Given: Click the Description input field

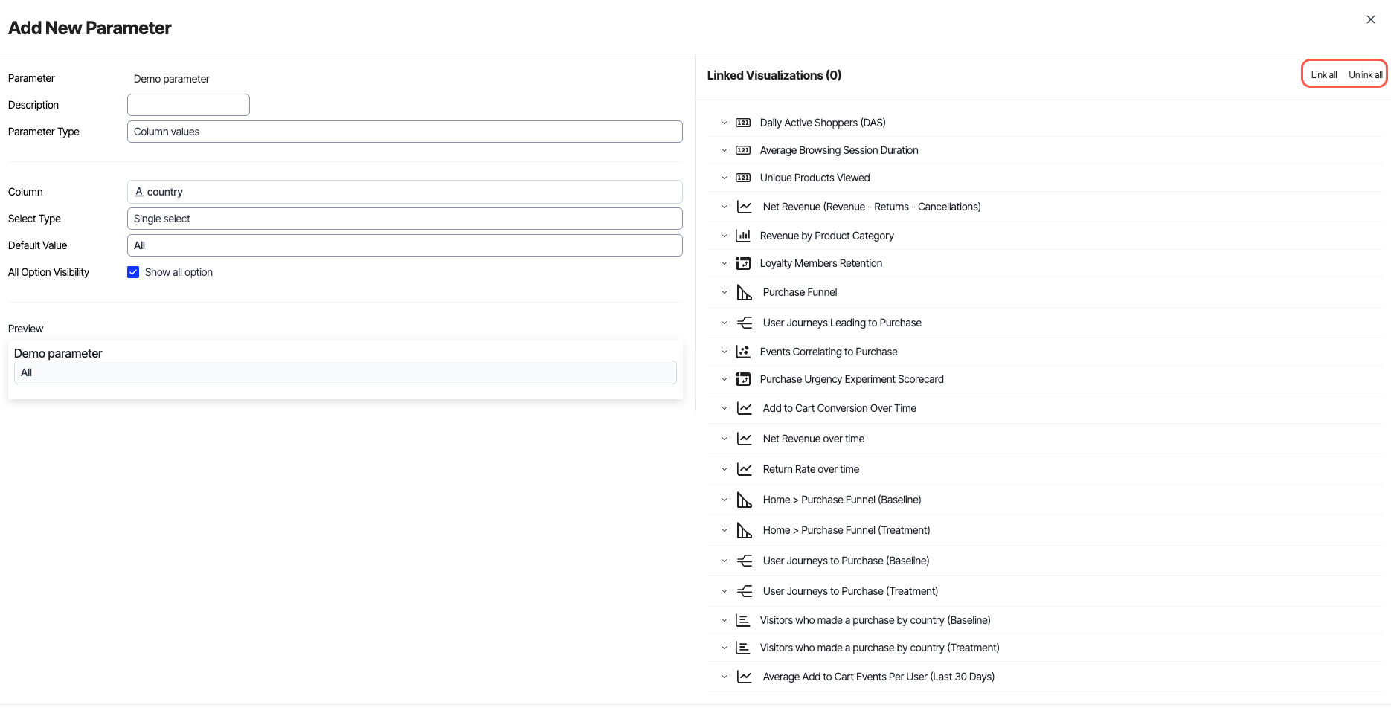Looking at the screenshot, I should (x=188, y=105).
